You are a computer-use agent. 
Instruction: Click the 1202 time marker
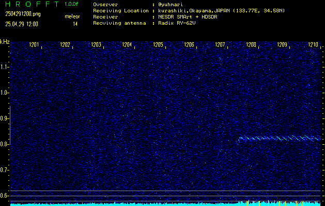pos(65,44)
